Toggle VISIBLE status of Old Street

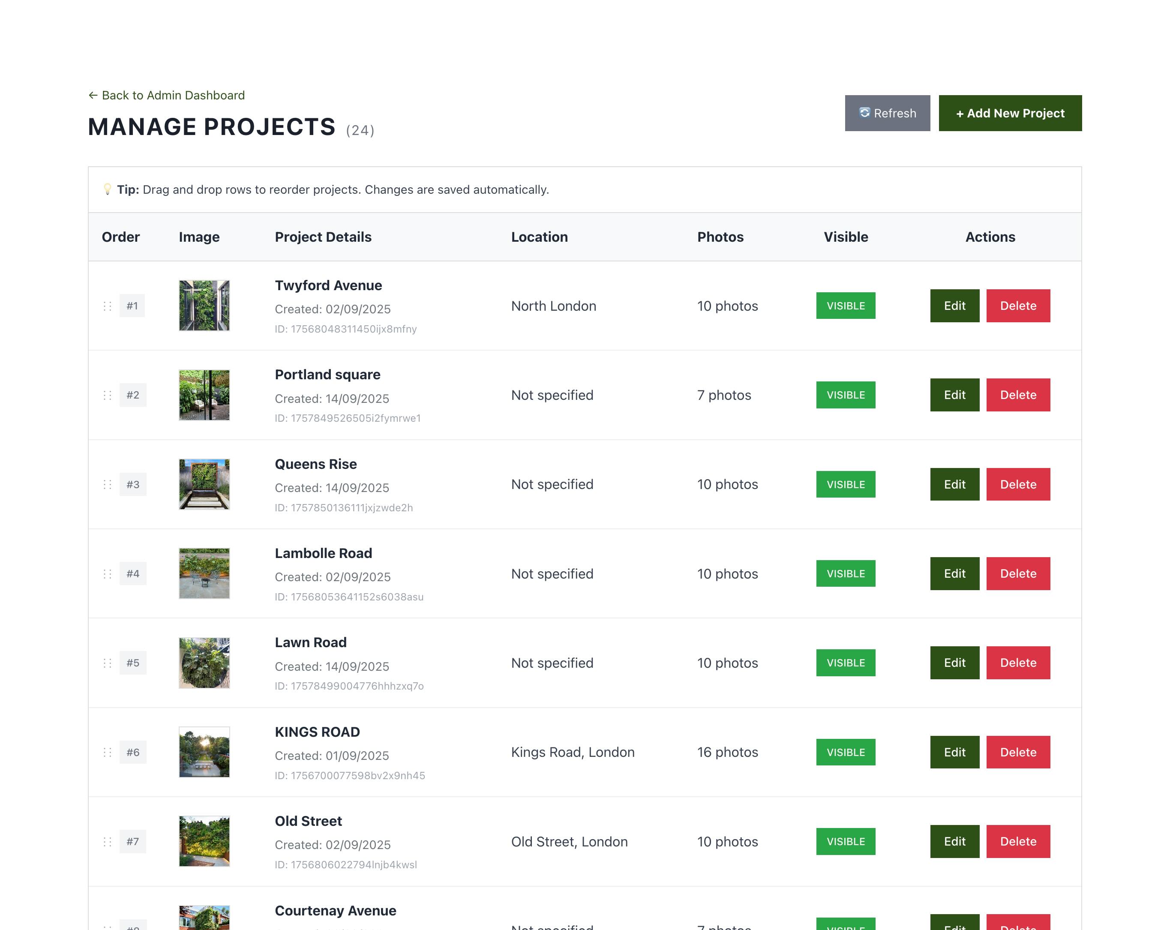click(845, 842)
